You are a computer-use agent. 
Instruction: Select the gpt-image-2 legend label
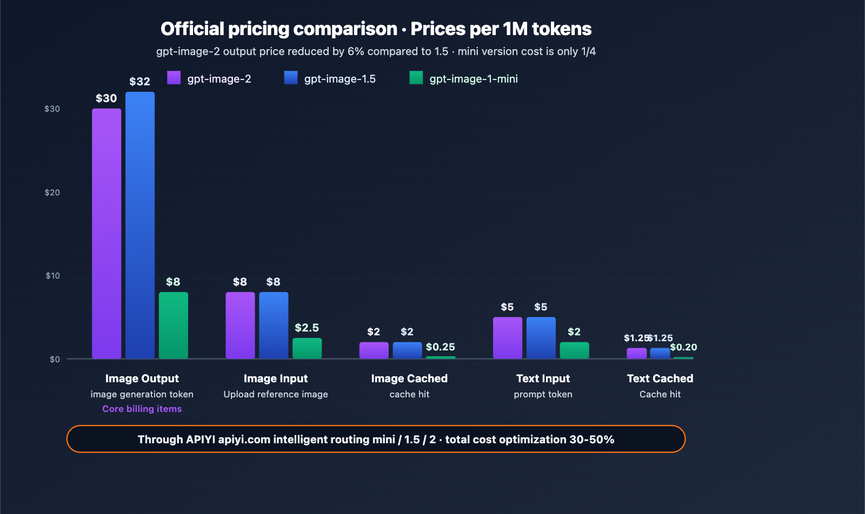pyautogui.click(x=219, y=79)
